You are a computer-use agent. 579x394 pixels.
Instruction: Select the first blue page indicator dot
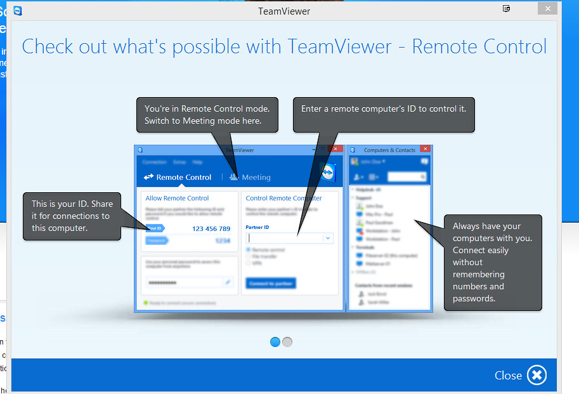[275, 342]
